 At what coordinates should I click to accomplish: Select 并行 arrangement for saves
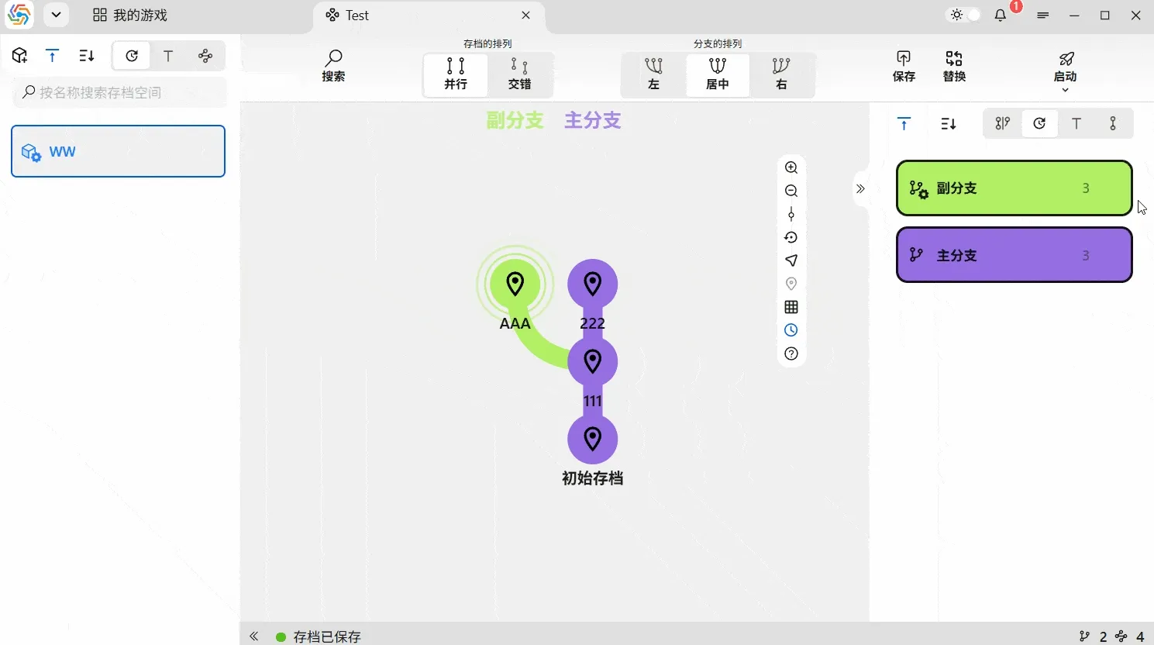pos(455,74)
